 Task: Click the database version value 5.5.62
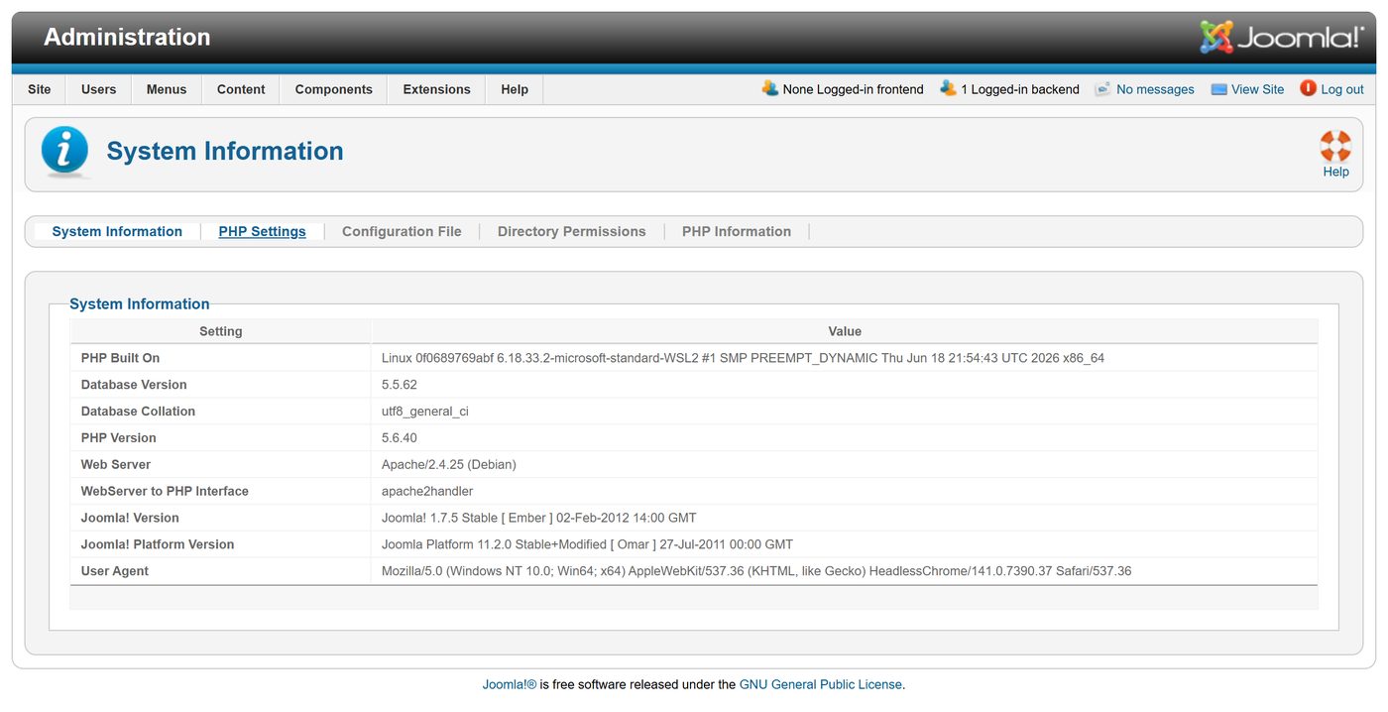click(x=400, y=385)
